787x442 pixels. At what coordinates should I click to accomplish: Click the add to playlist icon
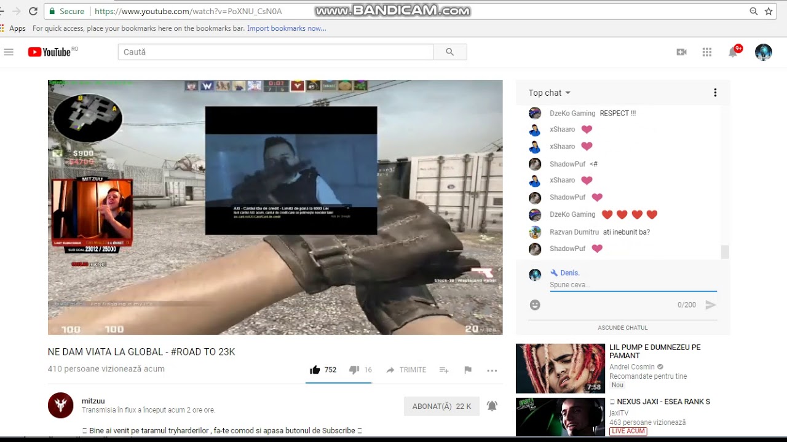point(444,370)
